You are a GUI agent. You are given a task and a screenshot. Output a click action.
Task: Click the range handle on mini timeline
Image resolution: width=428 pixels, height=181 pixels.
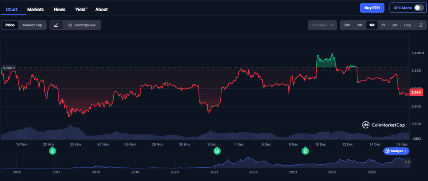tap(408, 162)
